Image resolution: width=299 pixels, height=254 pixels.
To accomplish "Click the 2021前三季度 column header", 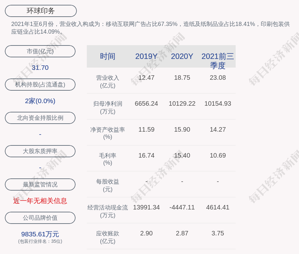I will coord(218,61).
